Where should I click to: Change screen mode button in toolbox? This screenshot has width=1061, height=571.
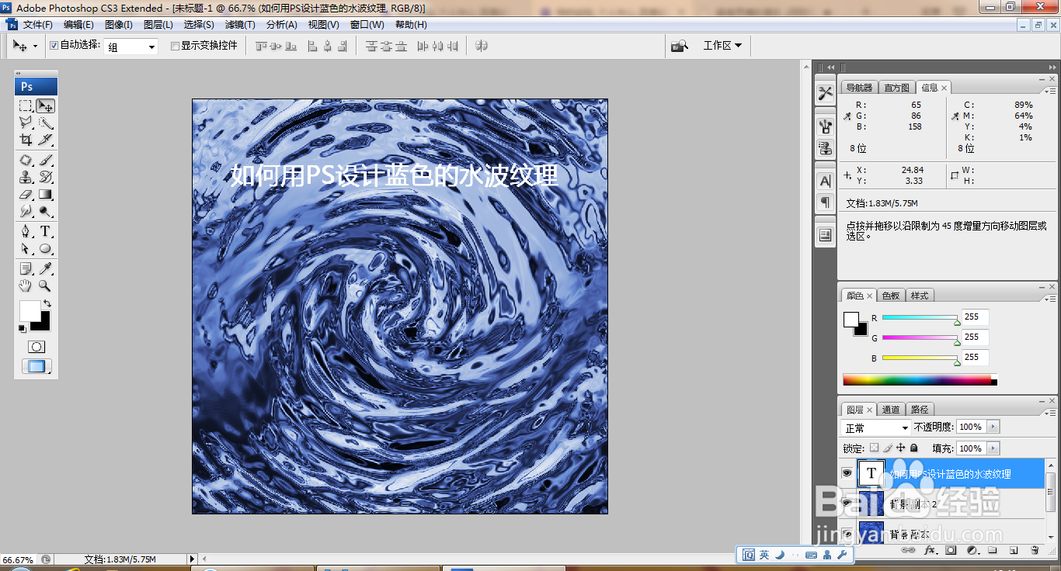[36, 367]
